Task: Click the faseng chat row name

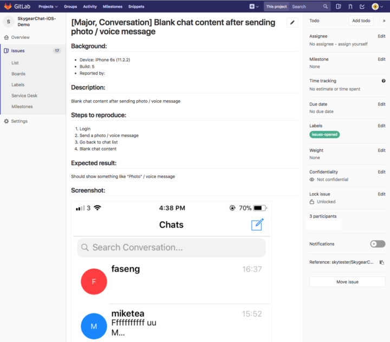Action: 126,269
